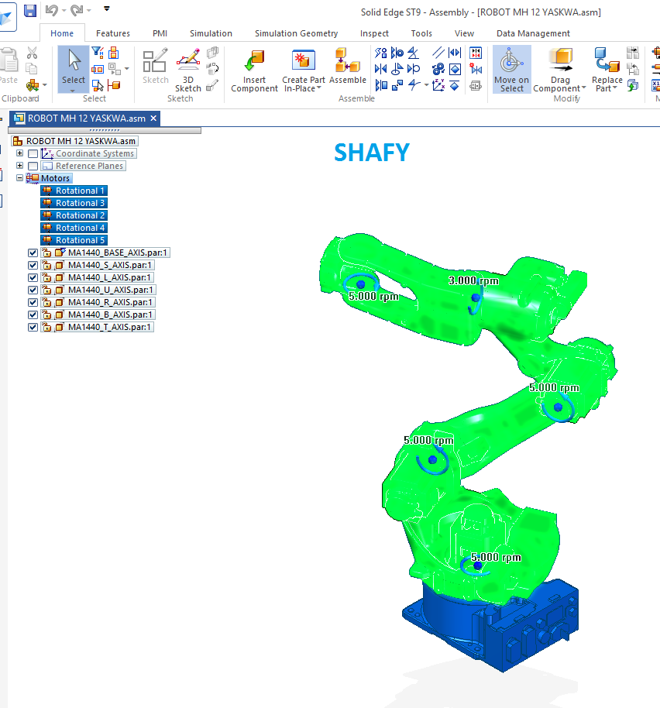
Task: Click the Move on Select steering wheel icon
Action: (x=510, y=61)
